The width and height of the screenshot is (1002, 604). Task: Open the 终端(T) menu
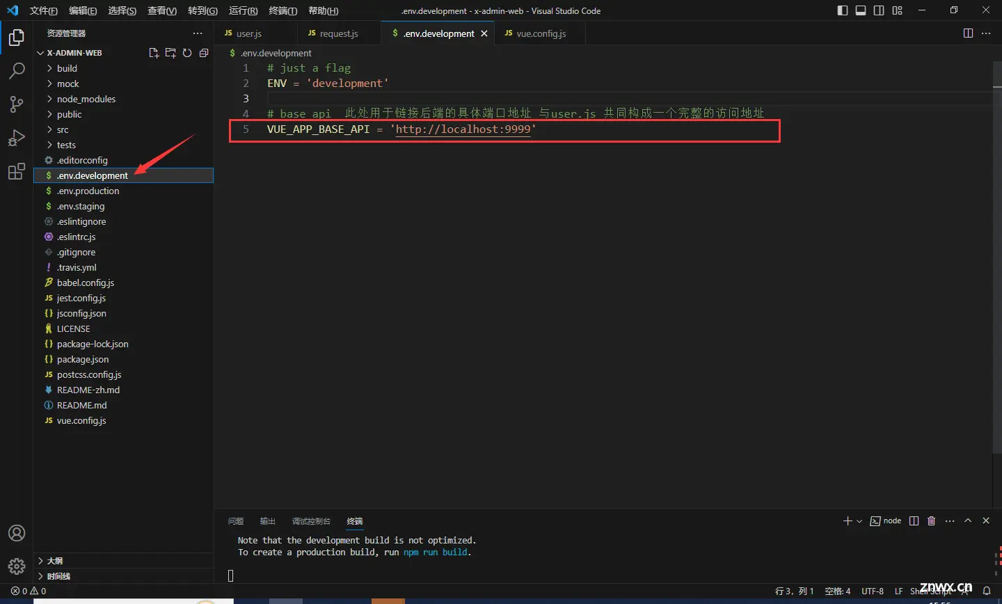click(283, 10)
